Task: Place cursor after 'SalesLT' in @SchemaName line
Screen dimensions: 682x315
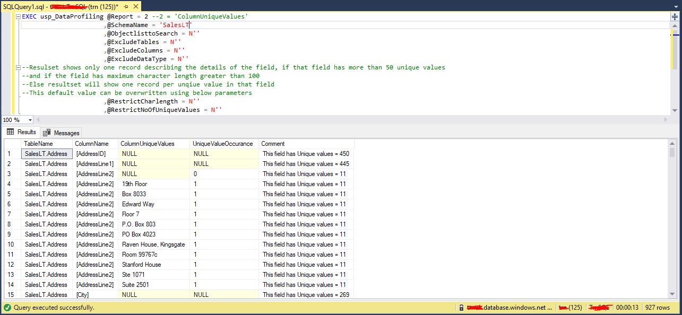Action: click(188, 25)
